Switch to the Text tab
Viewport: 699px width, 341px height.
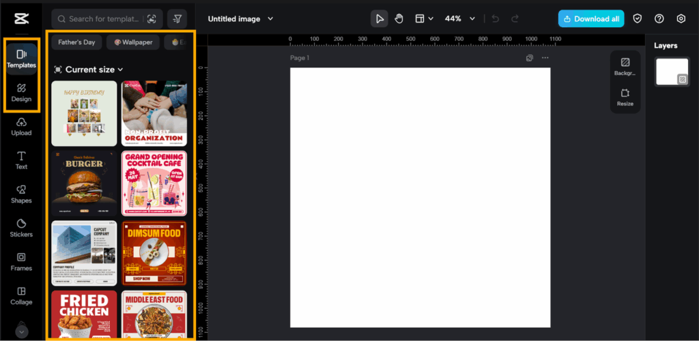click(21, 160)
